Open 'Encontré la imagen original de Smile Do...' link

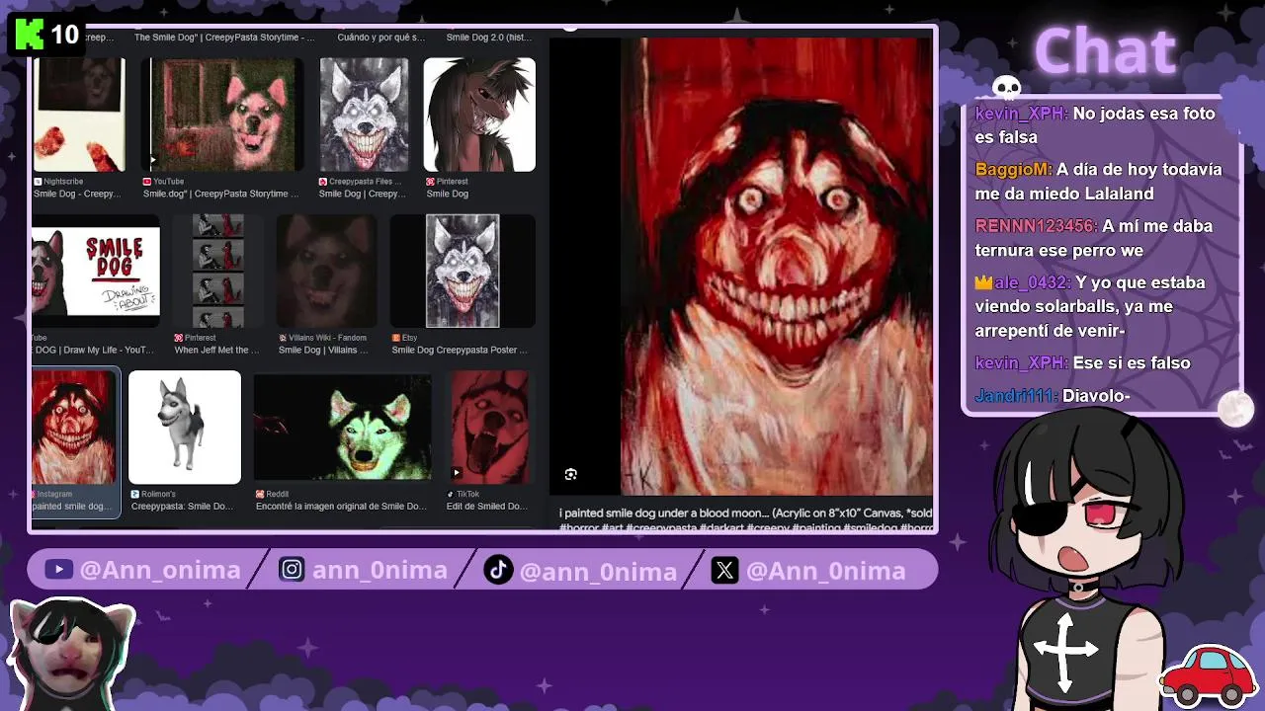click(x=341, y=506)
